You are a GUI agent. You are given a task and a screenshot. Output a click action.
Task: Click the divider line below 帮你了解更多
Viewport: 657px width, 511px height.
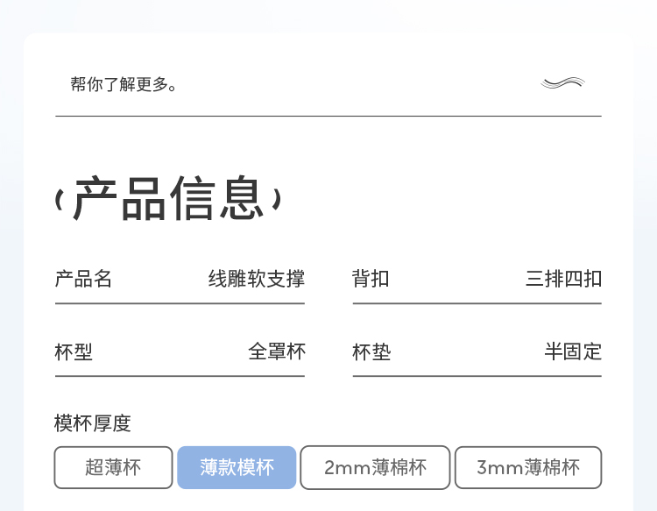tap(328, 116)
